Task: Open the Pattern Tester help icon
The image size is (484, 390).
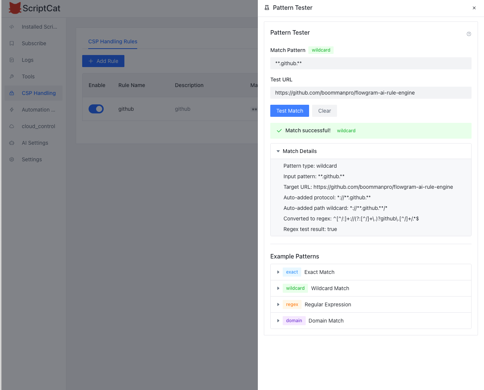Action: (469, 34)
